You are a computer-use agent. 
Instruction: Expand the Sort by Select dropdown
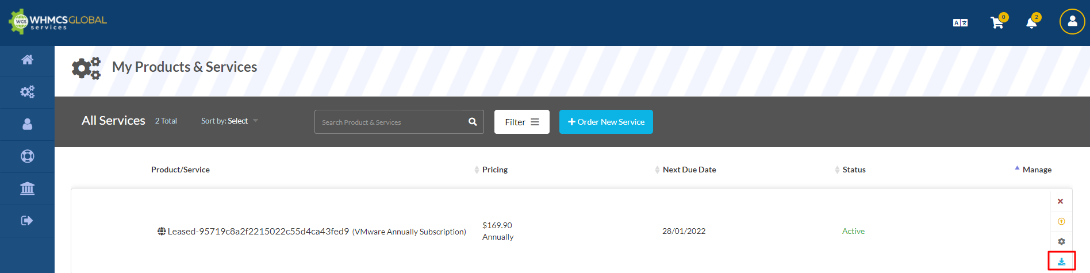coord(230,121)
